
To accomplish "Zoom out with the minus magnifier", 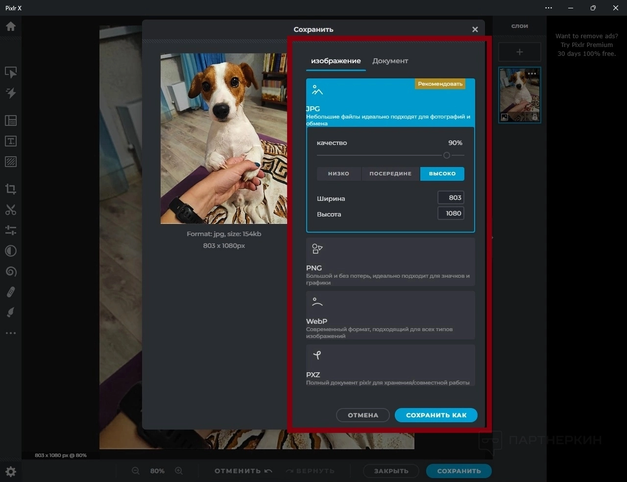I will click(136, 471).
